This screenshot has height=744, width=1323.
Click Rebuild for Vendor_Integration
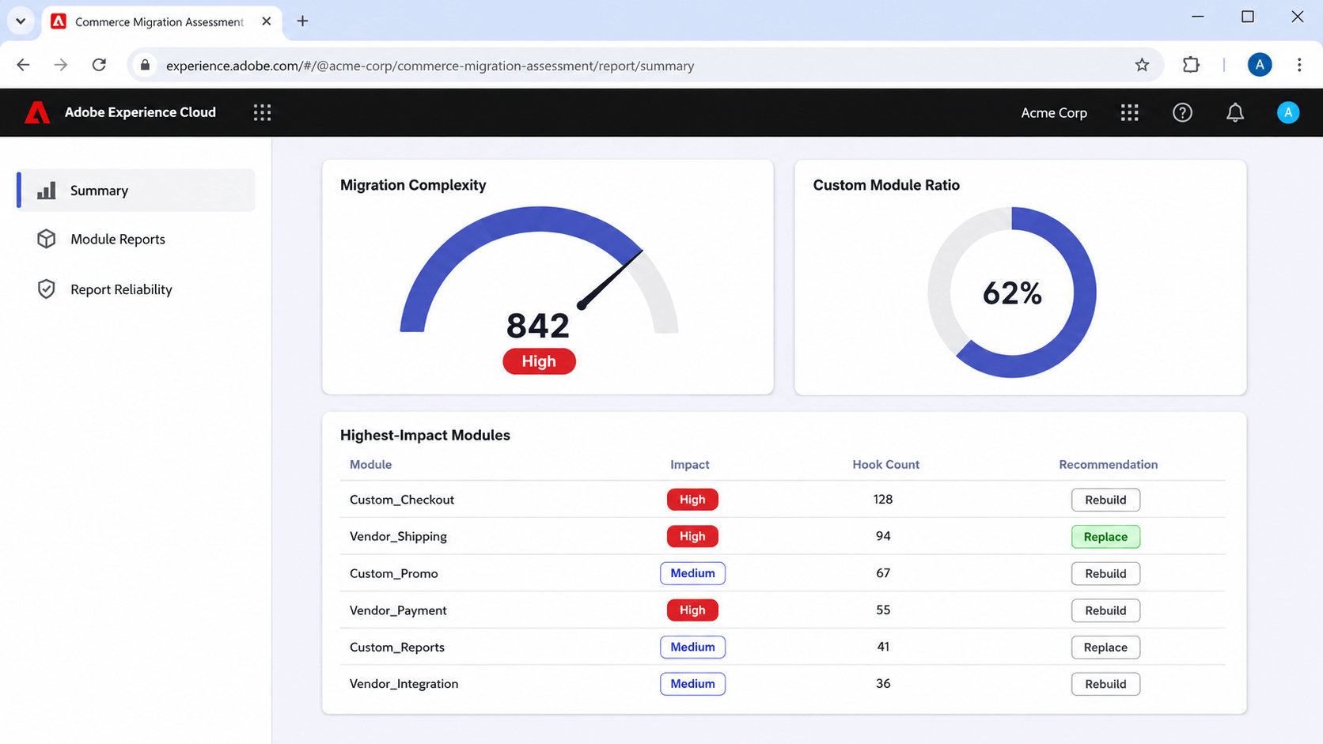(1105, 684)
